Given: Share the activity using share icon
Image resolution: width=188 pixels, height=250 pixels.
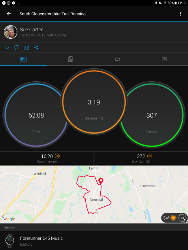Looking at the screenshot, I should pos(36,47).
